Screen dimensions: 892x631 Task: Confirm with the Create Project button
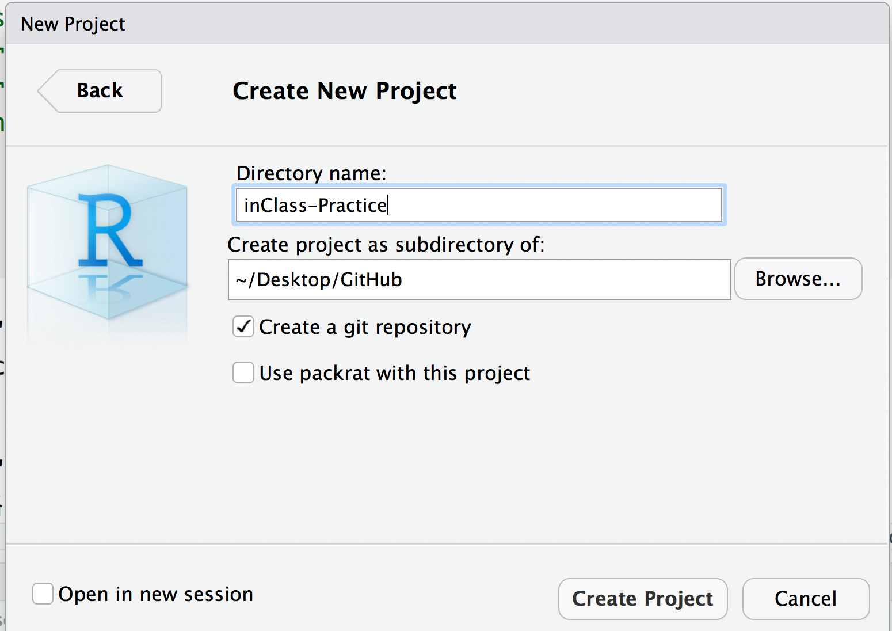[643, 599]
